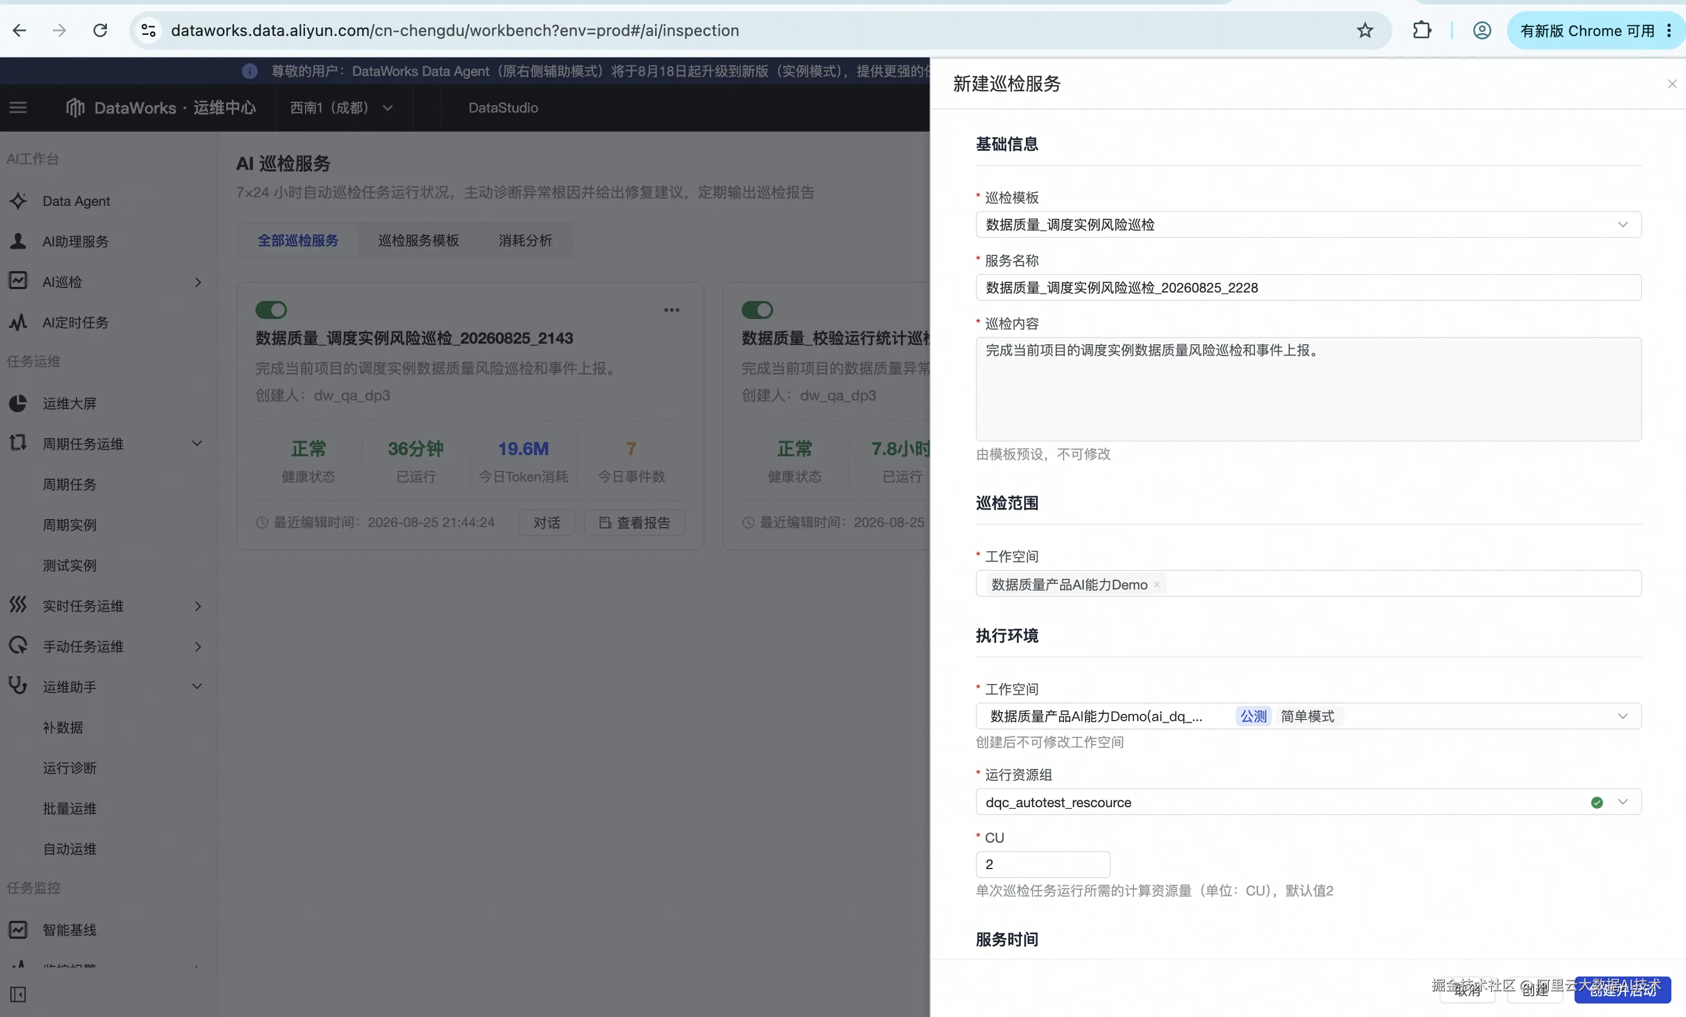The image size is (1686, 1017).
Task: Select 周期实例 in the sidebar
Action: (x=69, y=525)
